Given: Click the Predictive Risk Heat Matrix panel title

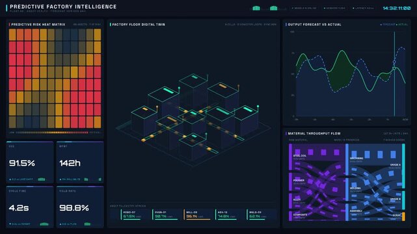Looking at the screenshot, I should [x=38, y=25].
